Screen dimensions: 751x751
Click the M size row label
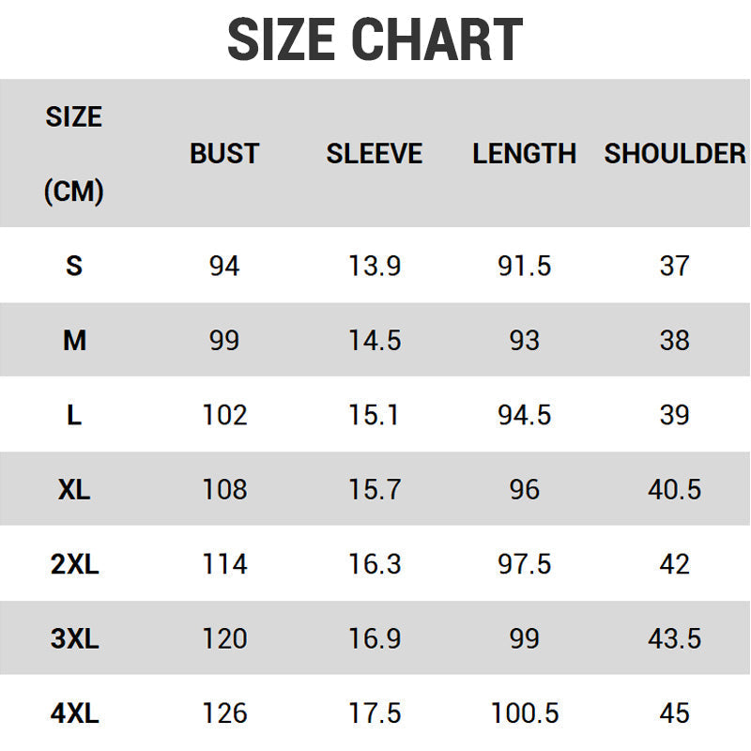(74, 340)
